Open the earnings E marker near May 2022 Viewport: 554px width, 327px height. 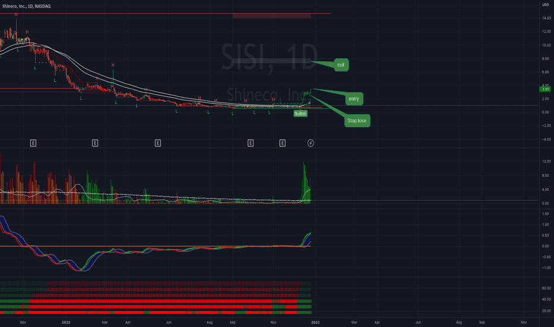tap(158, 143)
